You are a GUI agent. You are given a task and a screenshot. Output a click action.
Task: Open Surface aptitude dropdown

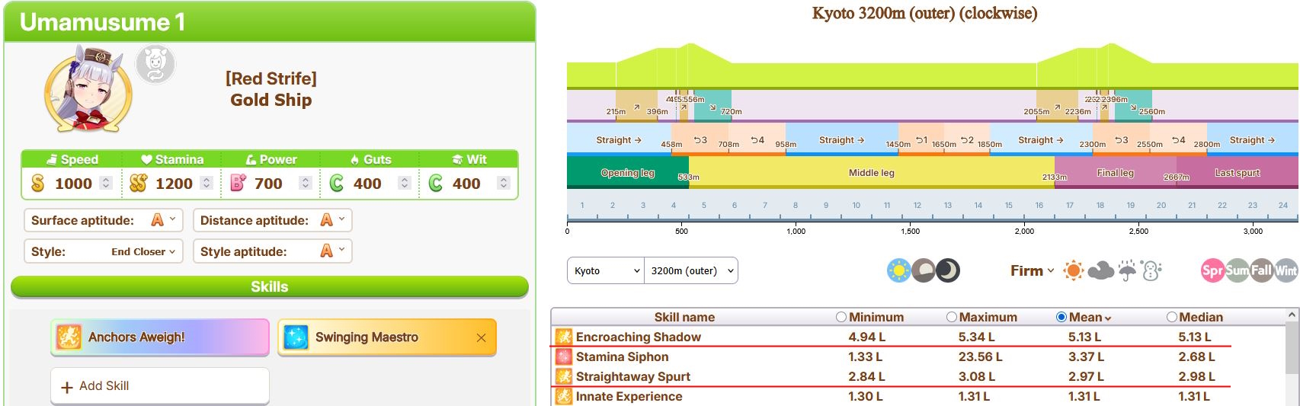click(x=104, y=220)
